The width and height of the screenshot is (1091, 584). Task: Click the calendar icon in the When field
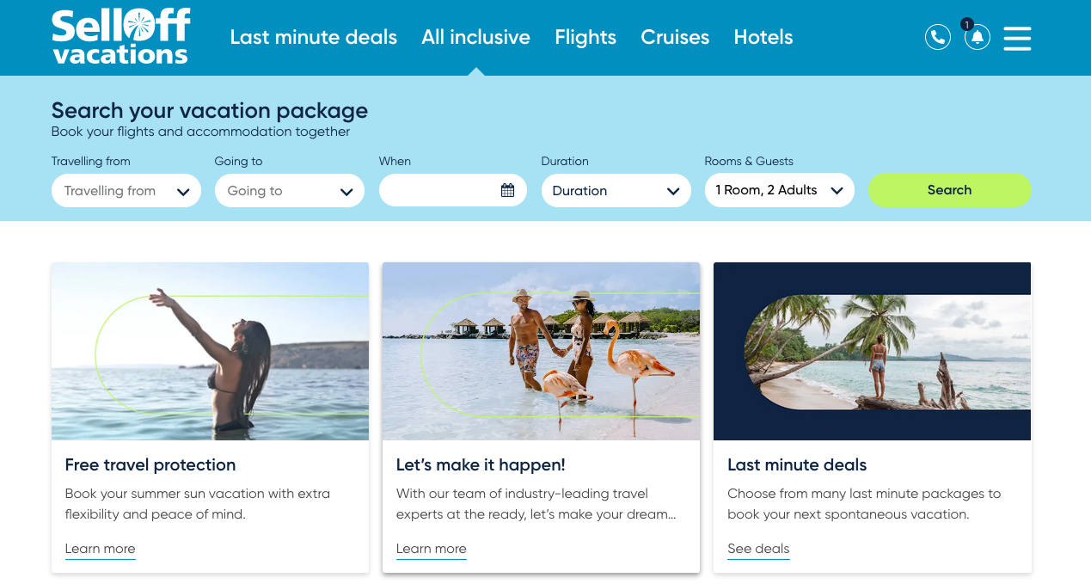(506, 190)
